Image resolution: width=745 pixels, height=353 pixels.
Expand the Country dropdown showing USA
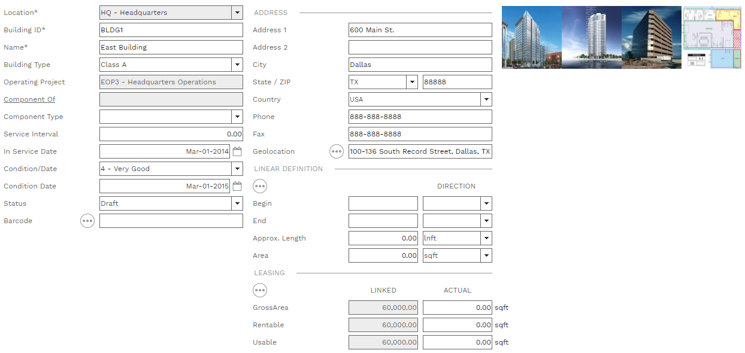[486, 99]
